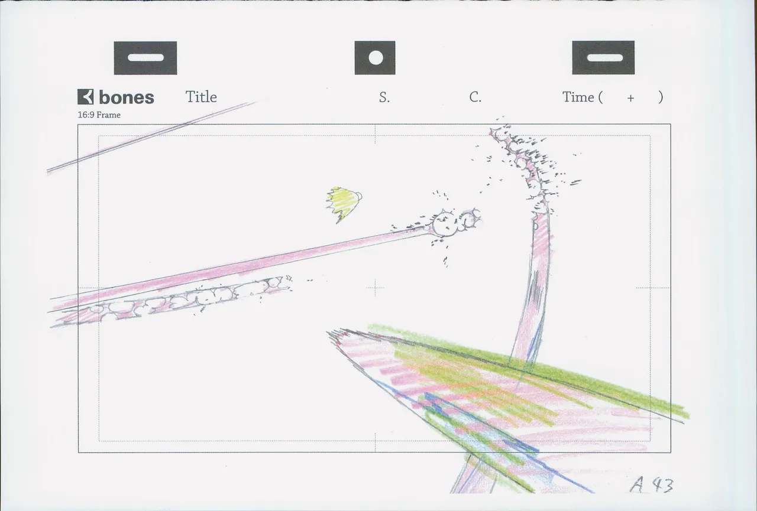757x511 pixels.
Task: Click the "Title" label
Action: 201,97
